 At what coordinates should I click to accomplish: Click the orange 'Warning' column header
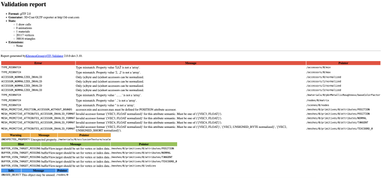(16, 135)
